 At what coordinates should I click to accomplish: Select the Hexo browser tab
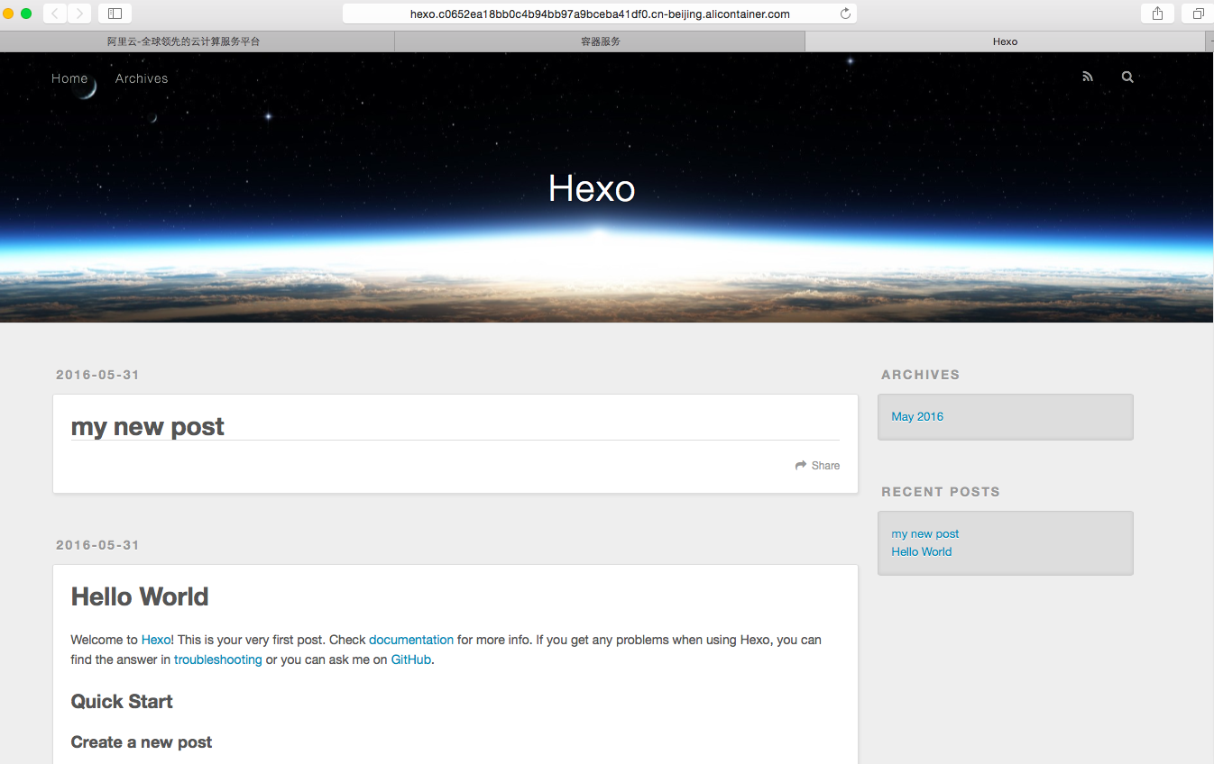click(x=1005, y=41)
